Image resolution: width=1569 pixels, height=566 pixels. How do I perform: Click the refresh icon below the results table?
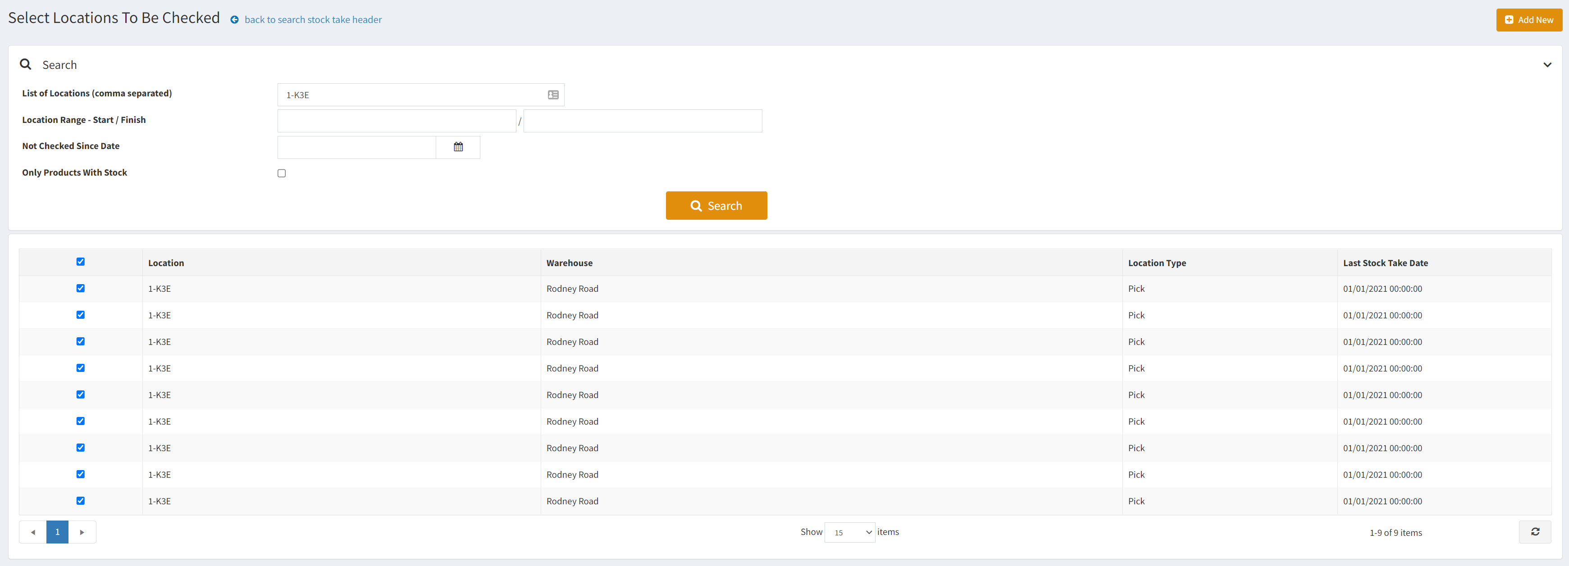(1536, 531)
